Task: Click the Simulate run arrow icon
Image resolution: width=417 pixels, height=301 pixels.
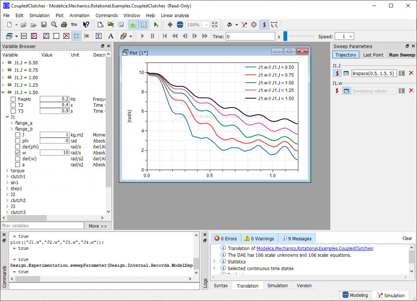Action: [x=156, y=25]
